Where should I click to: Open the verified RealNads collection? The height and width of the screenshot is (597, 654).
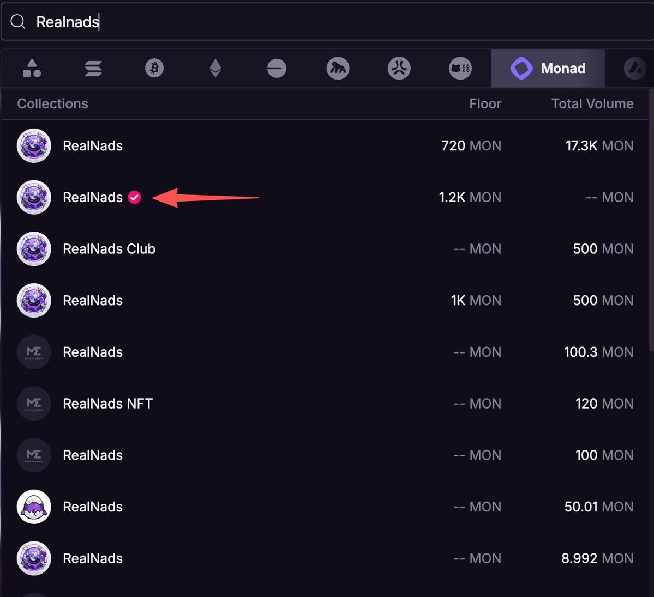(x=93, y=197)
